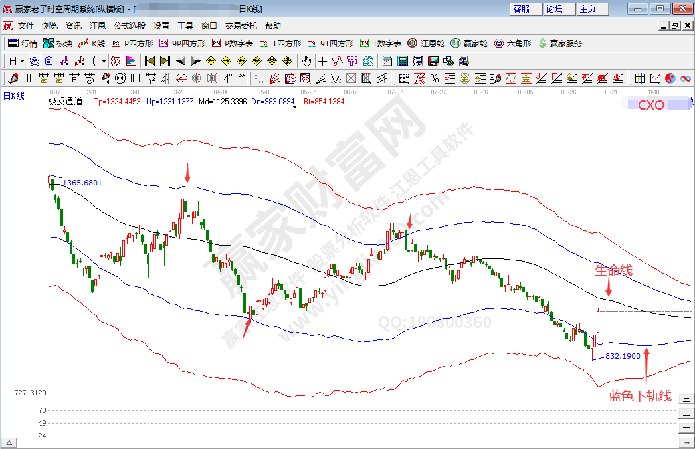Click the 论坛 forum button
The height and width of the screenshot is (449, 695).
[x=555, y=9]
